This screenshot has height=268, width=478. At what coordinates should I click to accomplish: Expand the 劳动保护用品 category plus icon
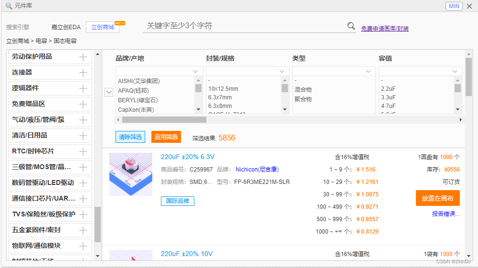pos(83,57)
